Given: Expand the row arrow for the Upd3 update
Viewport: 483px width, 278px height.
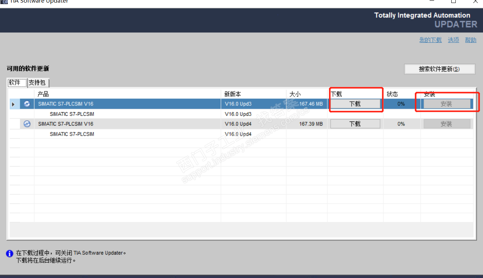Looking at the screenshot, I should point(13,104).
